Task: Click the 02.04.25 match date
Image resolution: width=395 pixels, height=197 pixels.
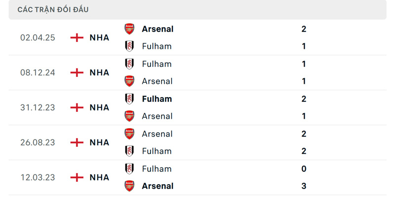Action: pyautogui.click(x=38, y=37)
